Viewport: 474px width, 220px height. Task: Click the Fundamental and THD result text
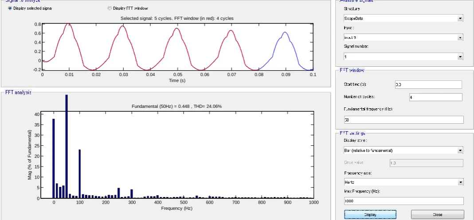(x=177, y=106)
